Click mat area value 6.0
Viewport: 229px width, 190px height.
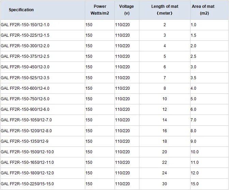(x=193, y=109)
